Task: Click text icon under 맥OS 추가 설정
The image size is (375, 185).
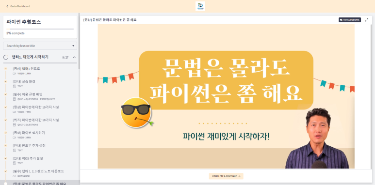Action: point(15,163)
